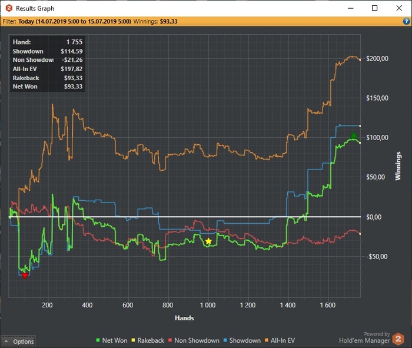Close the Results Graph window
The height and width of the screenshot is (348, 412).
tap(399, 8)
